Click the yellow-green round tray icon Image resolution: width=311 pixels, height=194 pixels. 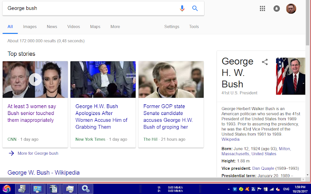pyautogui.click(x=241, y=189)
